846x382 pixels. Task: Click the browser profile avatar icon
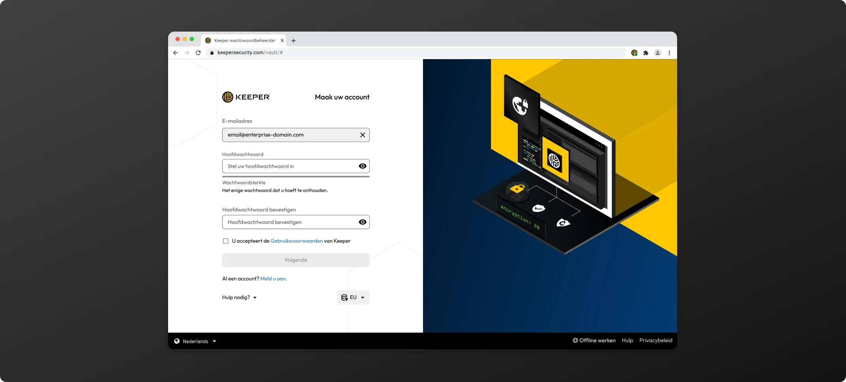click(657, 53)
